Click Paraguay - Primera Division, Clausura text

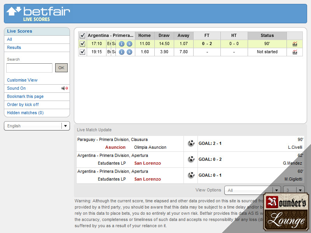pos(112,140)
